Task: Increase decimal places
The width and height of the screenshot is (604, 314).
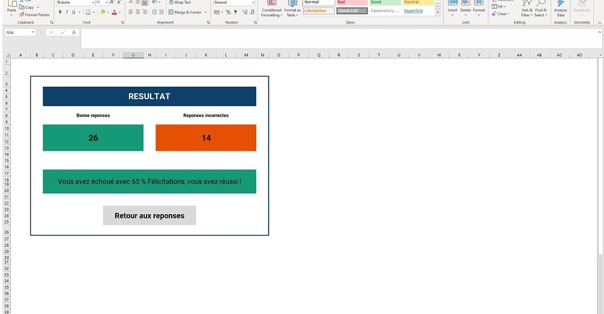Action: pos(245,13)
